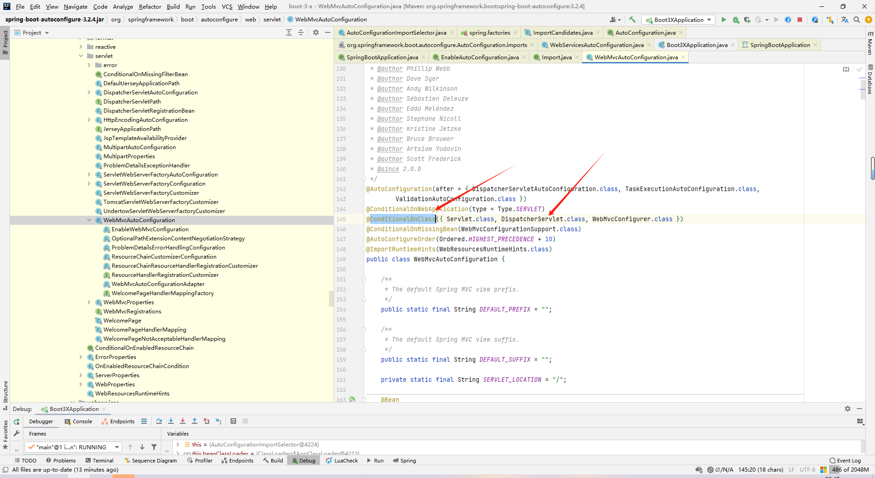Screen dimensions: 875x478
Task: Click Force Step Into red arrow
Action: tap(183, 421)
